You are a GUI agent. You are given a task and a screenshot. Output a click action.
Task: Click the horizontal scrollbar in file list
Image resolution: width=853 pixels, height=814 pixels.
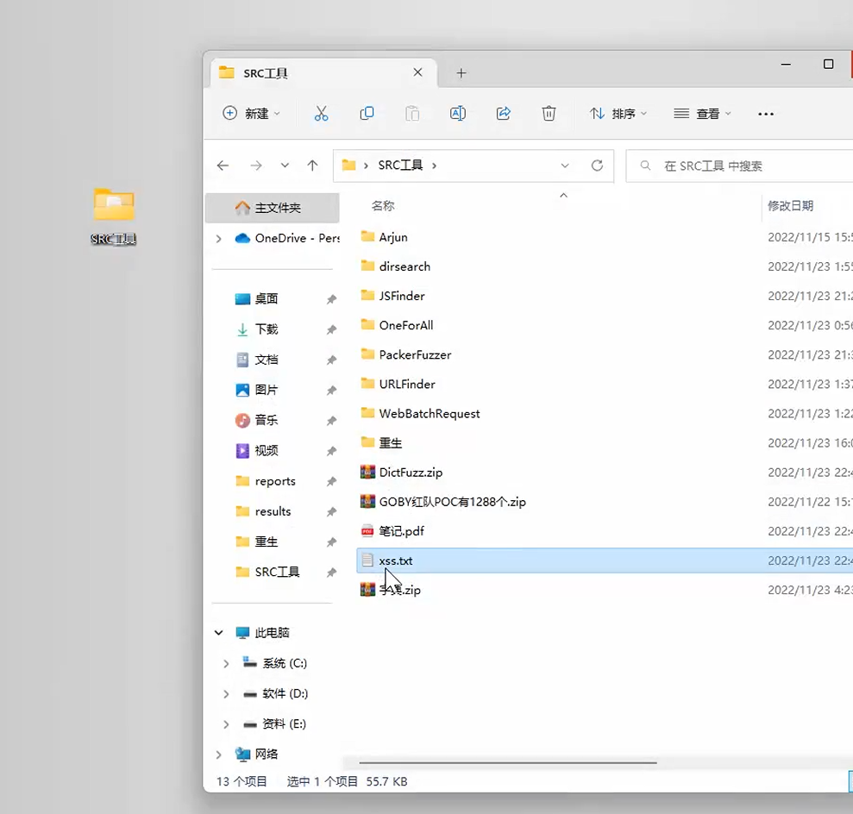507,763
